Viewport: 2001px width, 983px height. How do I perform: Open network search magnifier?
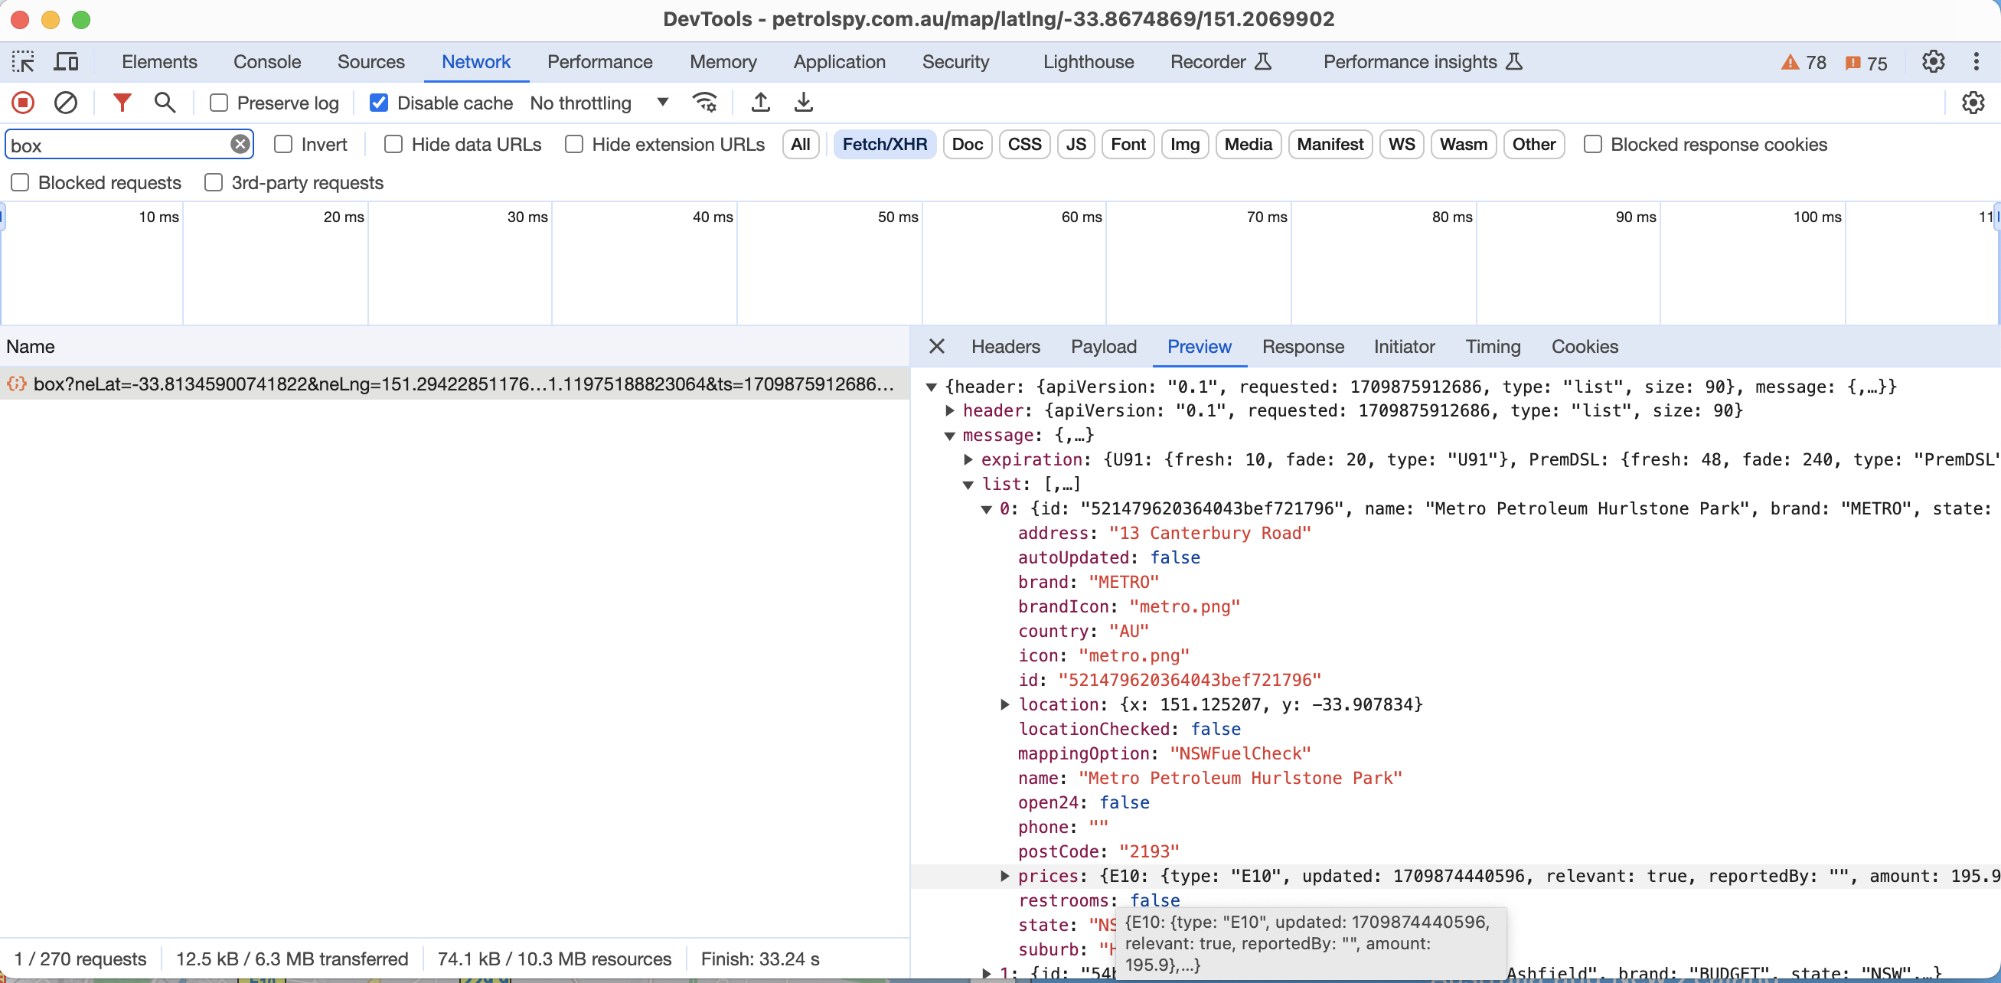165,103
